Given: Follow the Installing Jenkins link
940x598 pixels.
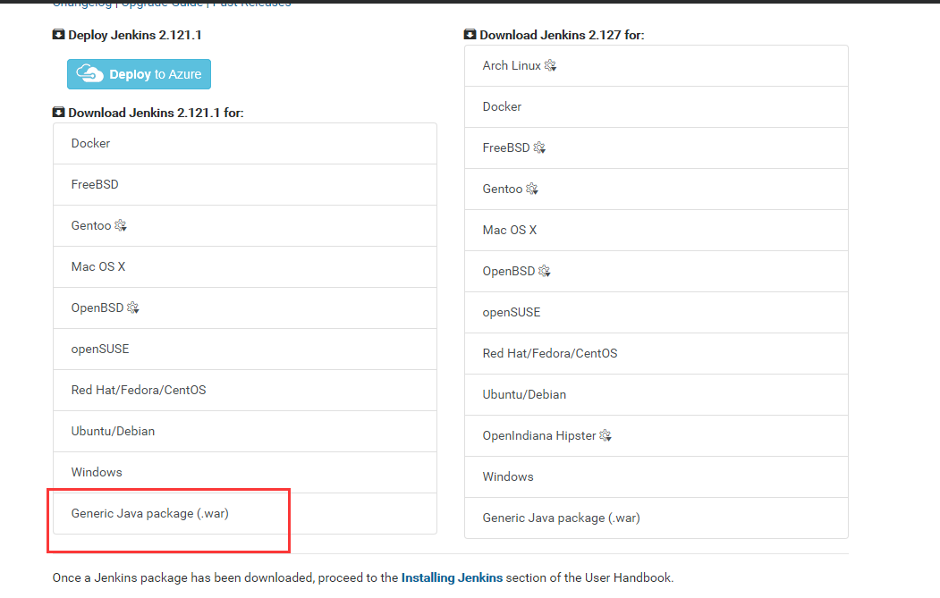Looking at the screenshot, I should pos(452,577).
